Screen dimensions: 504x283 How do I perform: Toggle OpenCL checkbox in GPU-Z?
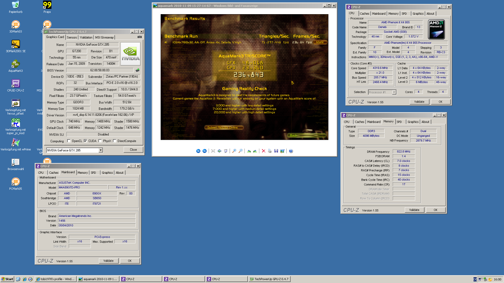[x=69, y=141]
